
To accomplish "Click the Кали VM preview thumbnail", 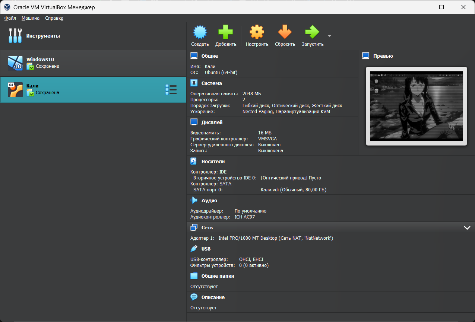I will point(416,106).
